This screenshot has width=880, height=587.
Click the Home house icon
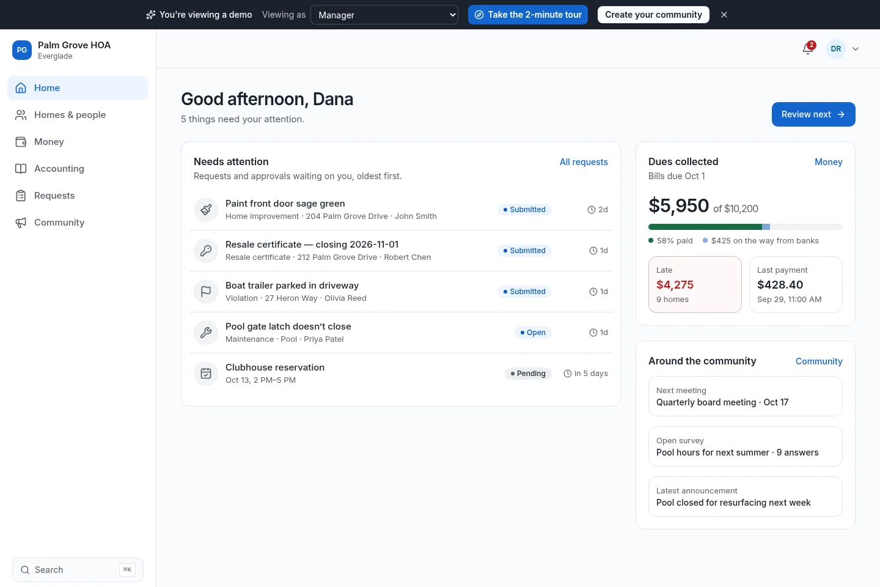pos(21,88)
